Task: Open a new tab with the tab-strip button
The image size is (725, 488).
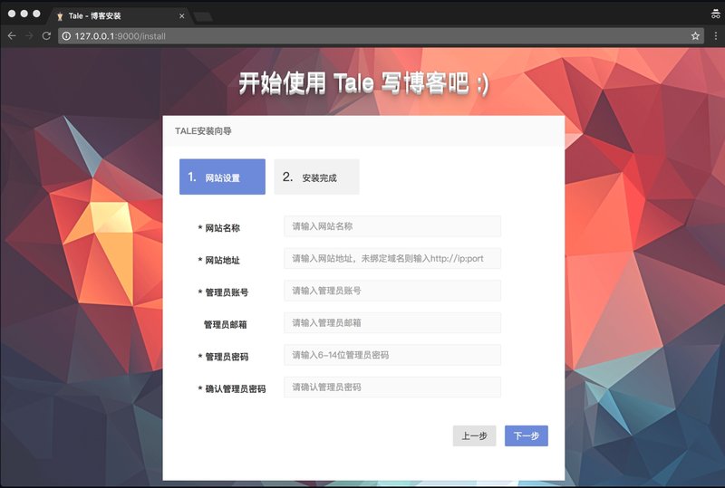Action: pyautogui.click(x=203, y=16)
